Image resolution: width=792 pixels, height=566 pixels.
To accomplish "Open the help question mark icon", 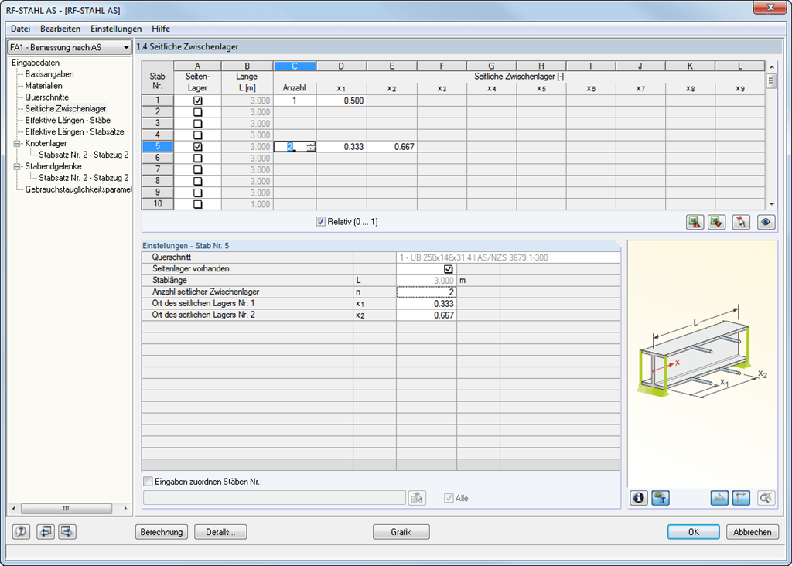I will (x=21, y=532).
